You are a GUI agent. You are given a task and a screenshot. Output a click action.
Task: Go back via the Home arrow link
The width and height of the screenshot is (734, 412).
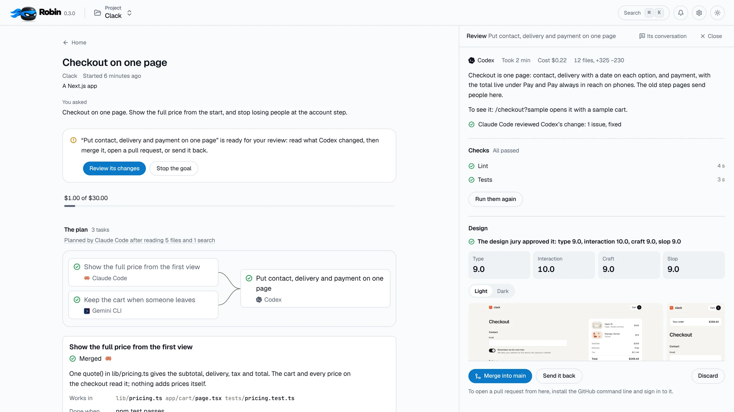[x=75, y=42]
